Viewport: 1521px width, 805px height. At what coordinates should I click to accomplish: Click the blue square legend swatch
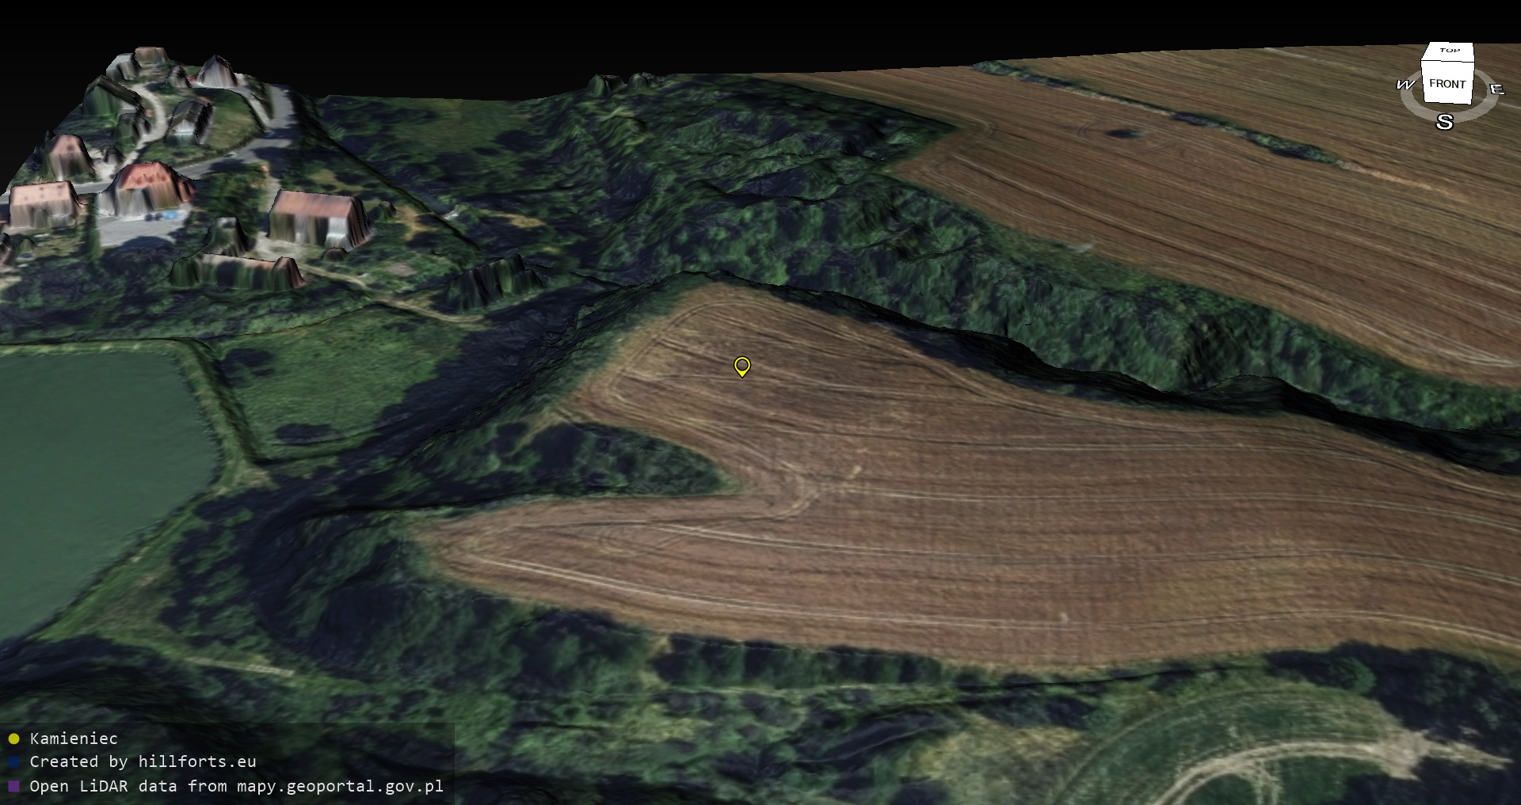13,762
